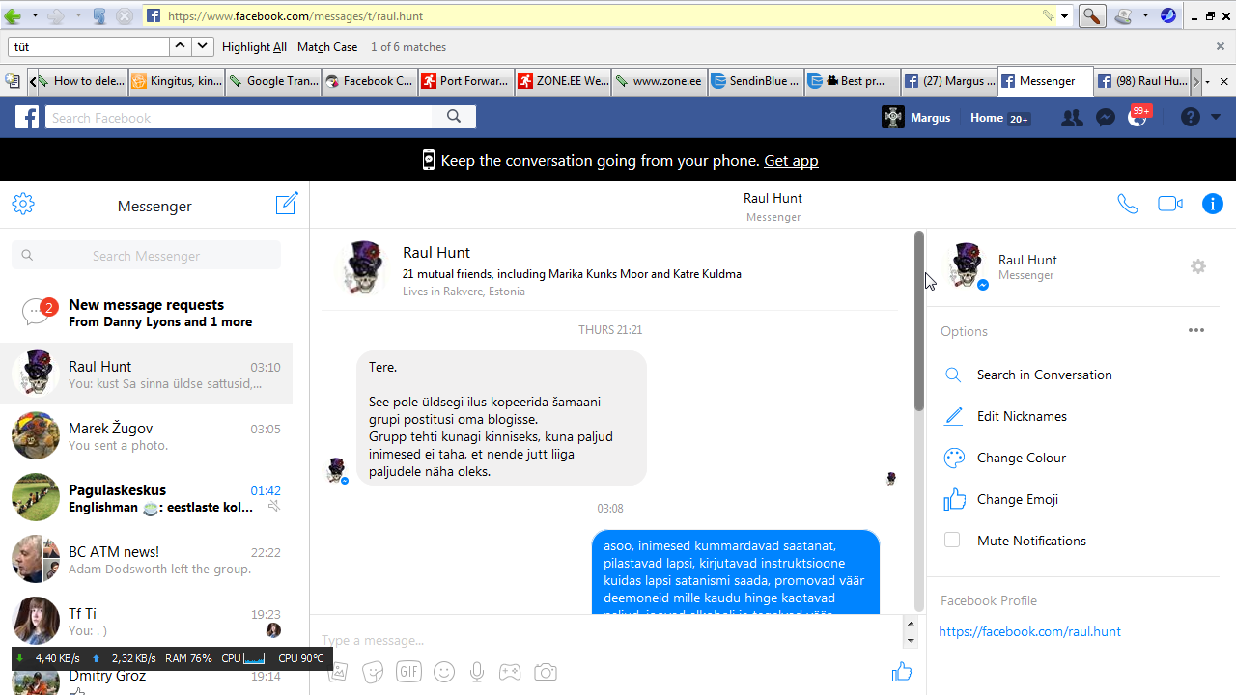Viewport: 1236px width, 695px height.
Task: Open Messages icon in Facebook top bar
Action: click(1107, 118)
